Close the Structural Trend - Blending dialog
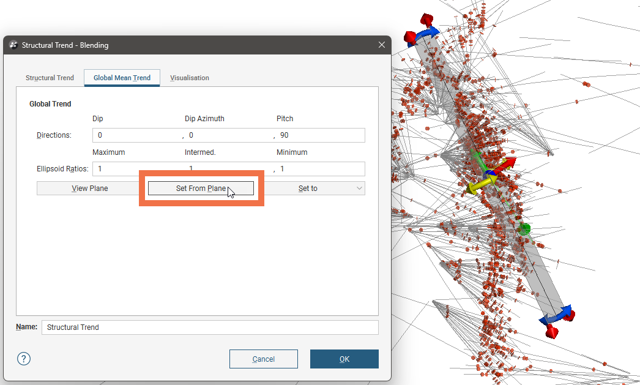Viewport: 640px width, 385px height. (382, 45)
